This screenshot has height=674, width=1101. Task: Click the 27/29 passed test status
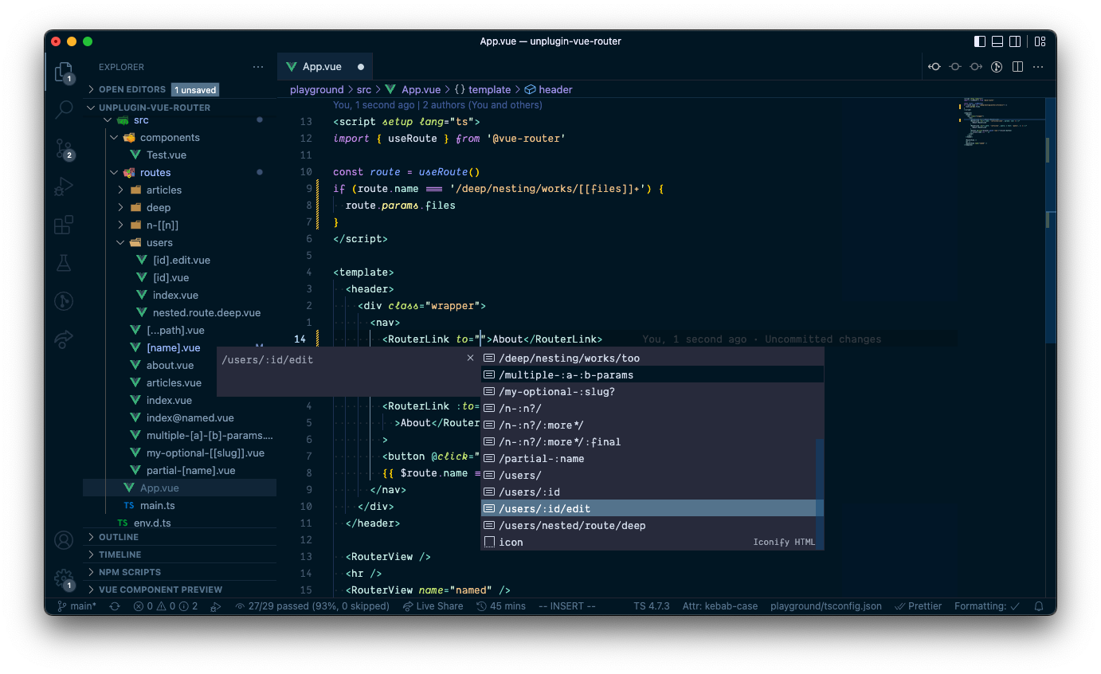tap(313, 606)
